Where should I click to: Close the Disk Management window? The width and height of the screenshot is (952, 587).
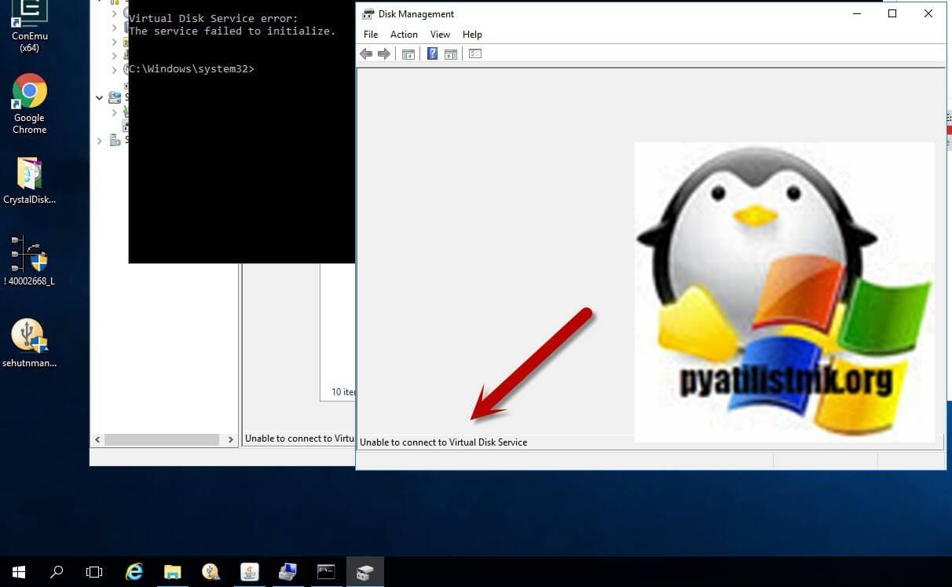click(x=928, y=13)
